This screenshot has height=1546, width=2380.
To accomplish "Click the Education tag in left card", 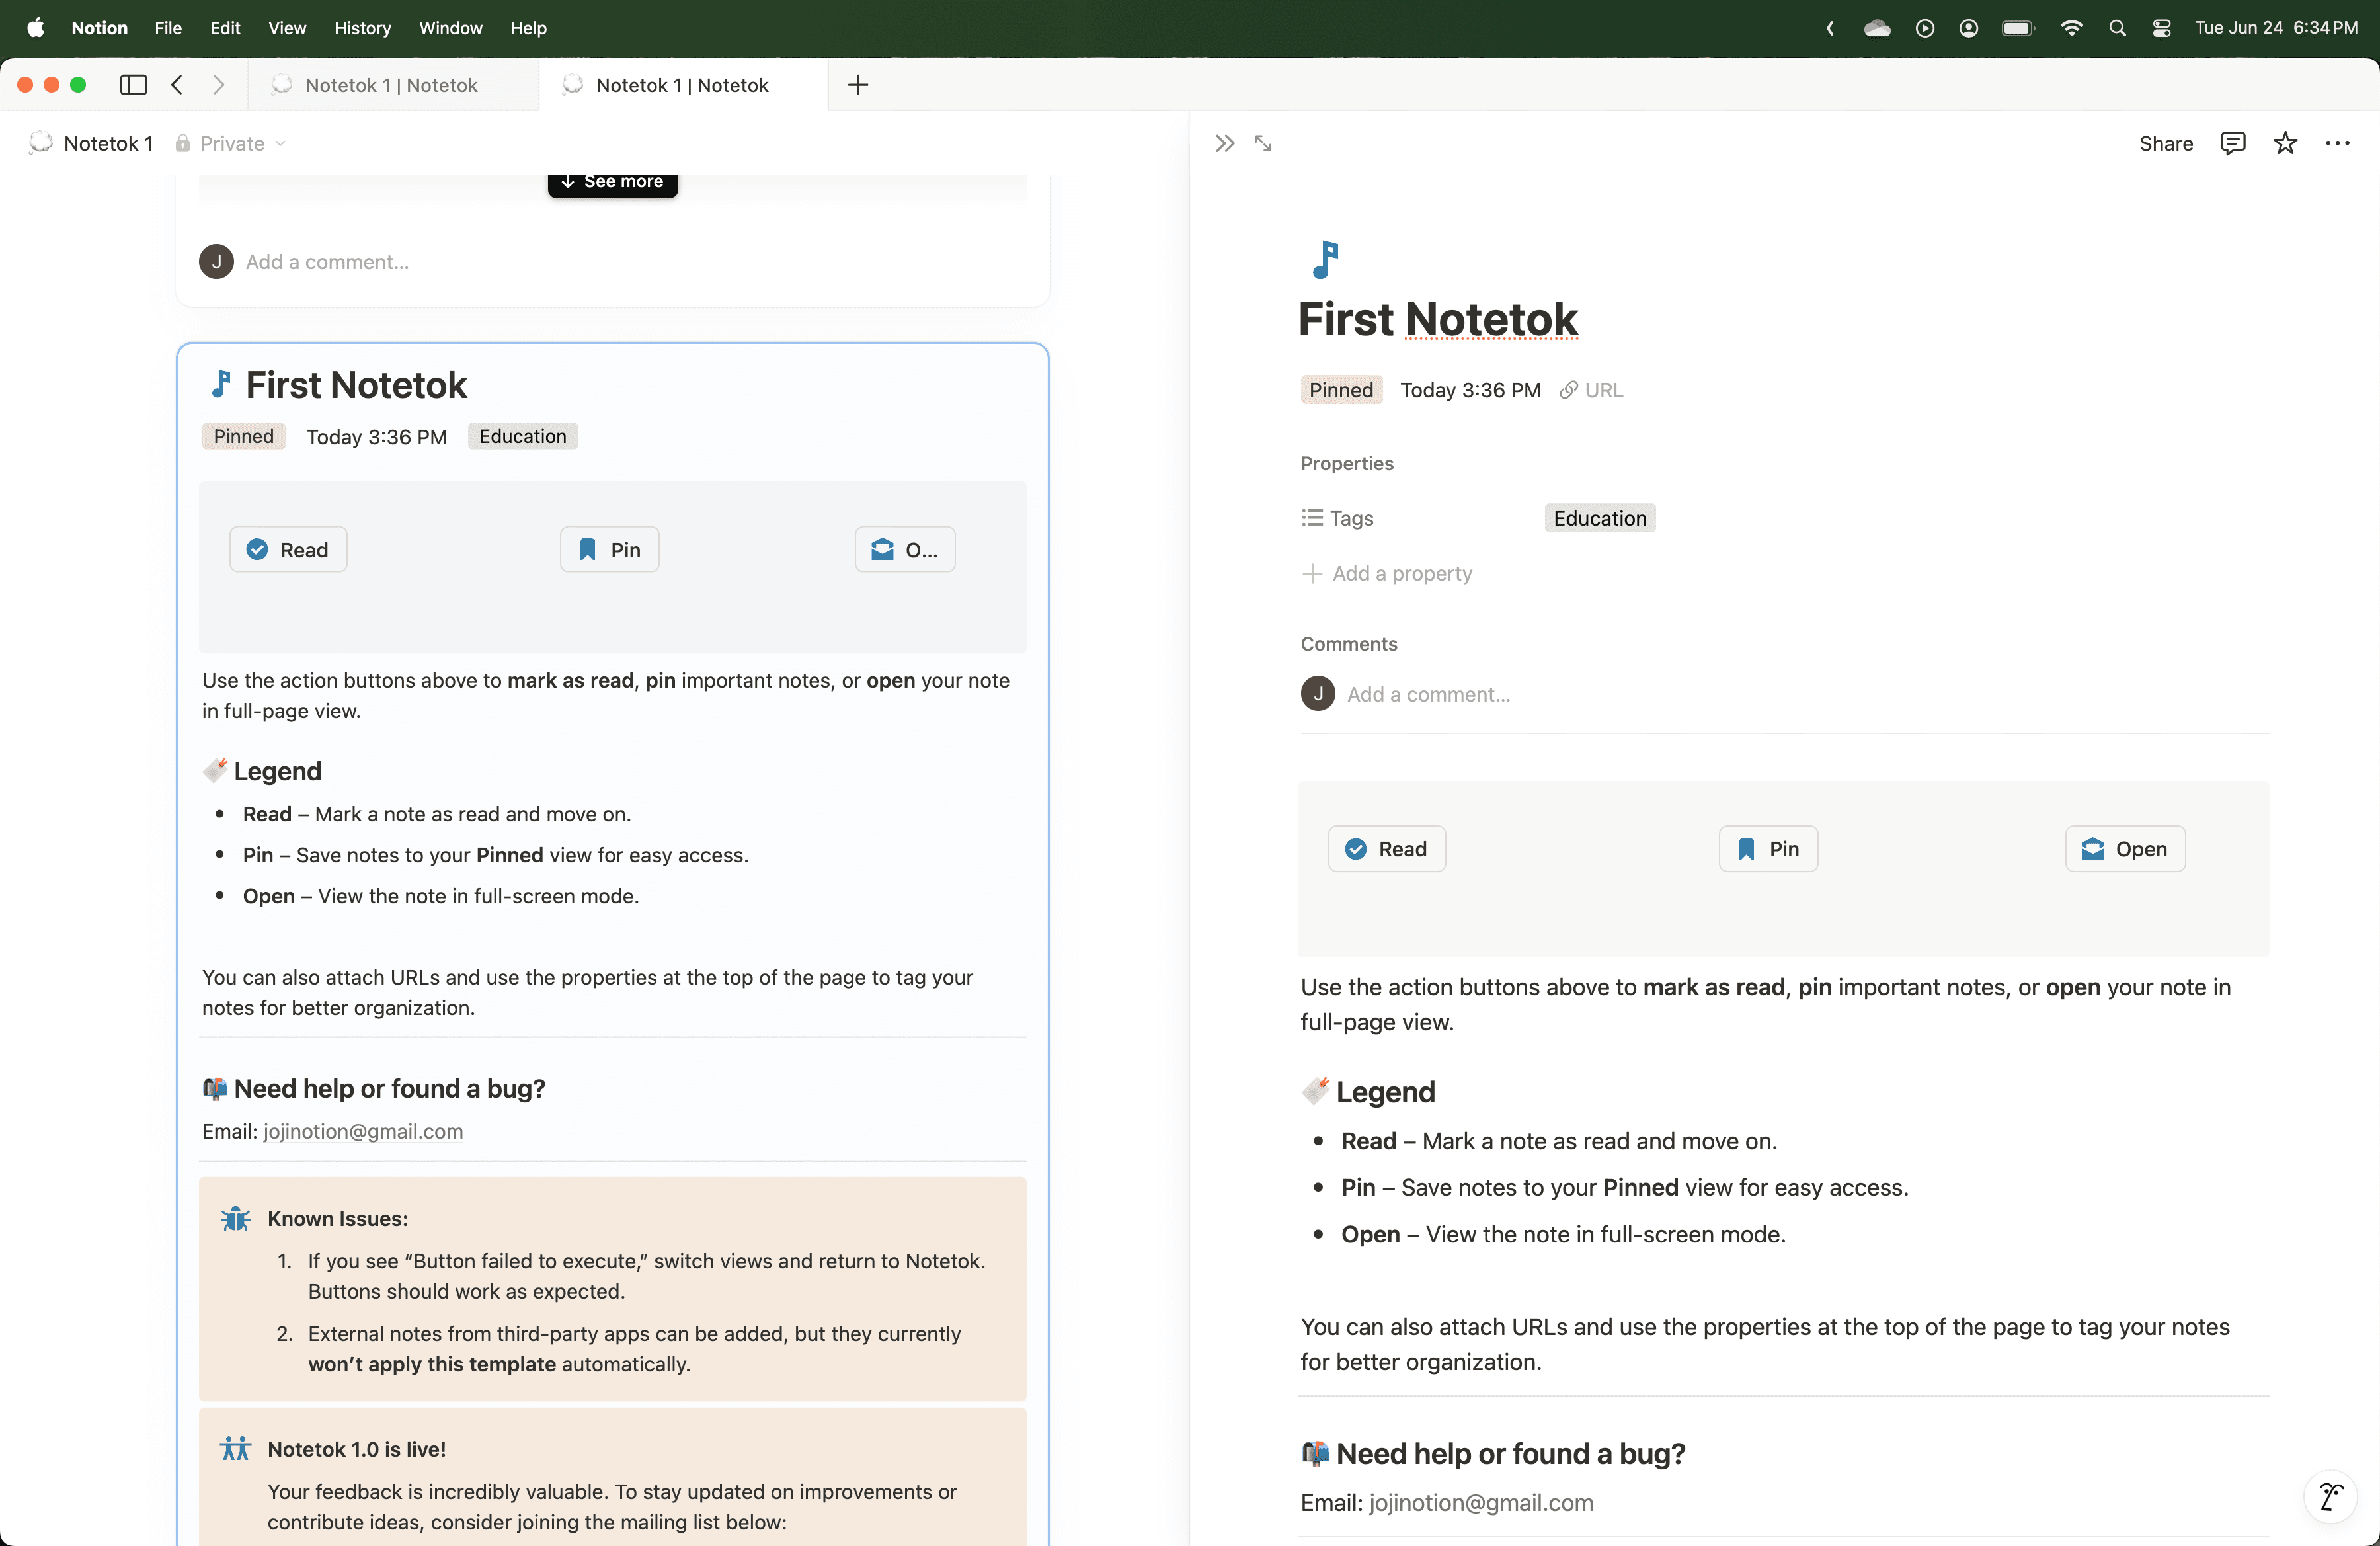I will pos(522,436).
